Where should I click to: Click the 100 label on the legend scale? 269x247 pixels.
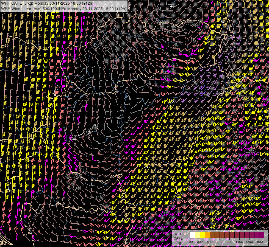coord(190,242)
